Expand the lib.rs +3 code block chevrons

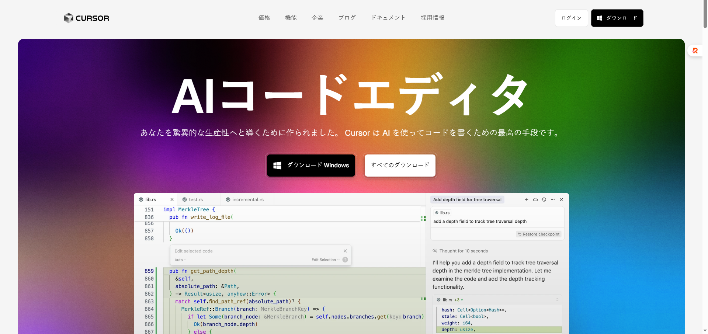557,300
